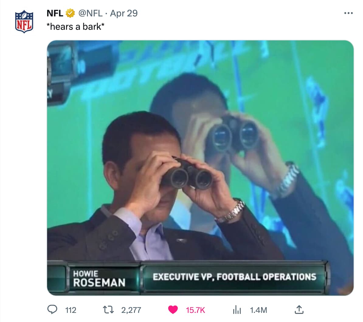Viewport: 363px width, 322px height.
Task: Click the gold verified badge
Action: [70, 13]
